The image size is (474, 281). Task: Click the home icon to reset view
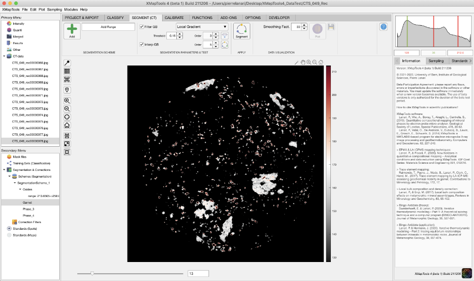click(67, 125)
